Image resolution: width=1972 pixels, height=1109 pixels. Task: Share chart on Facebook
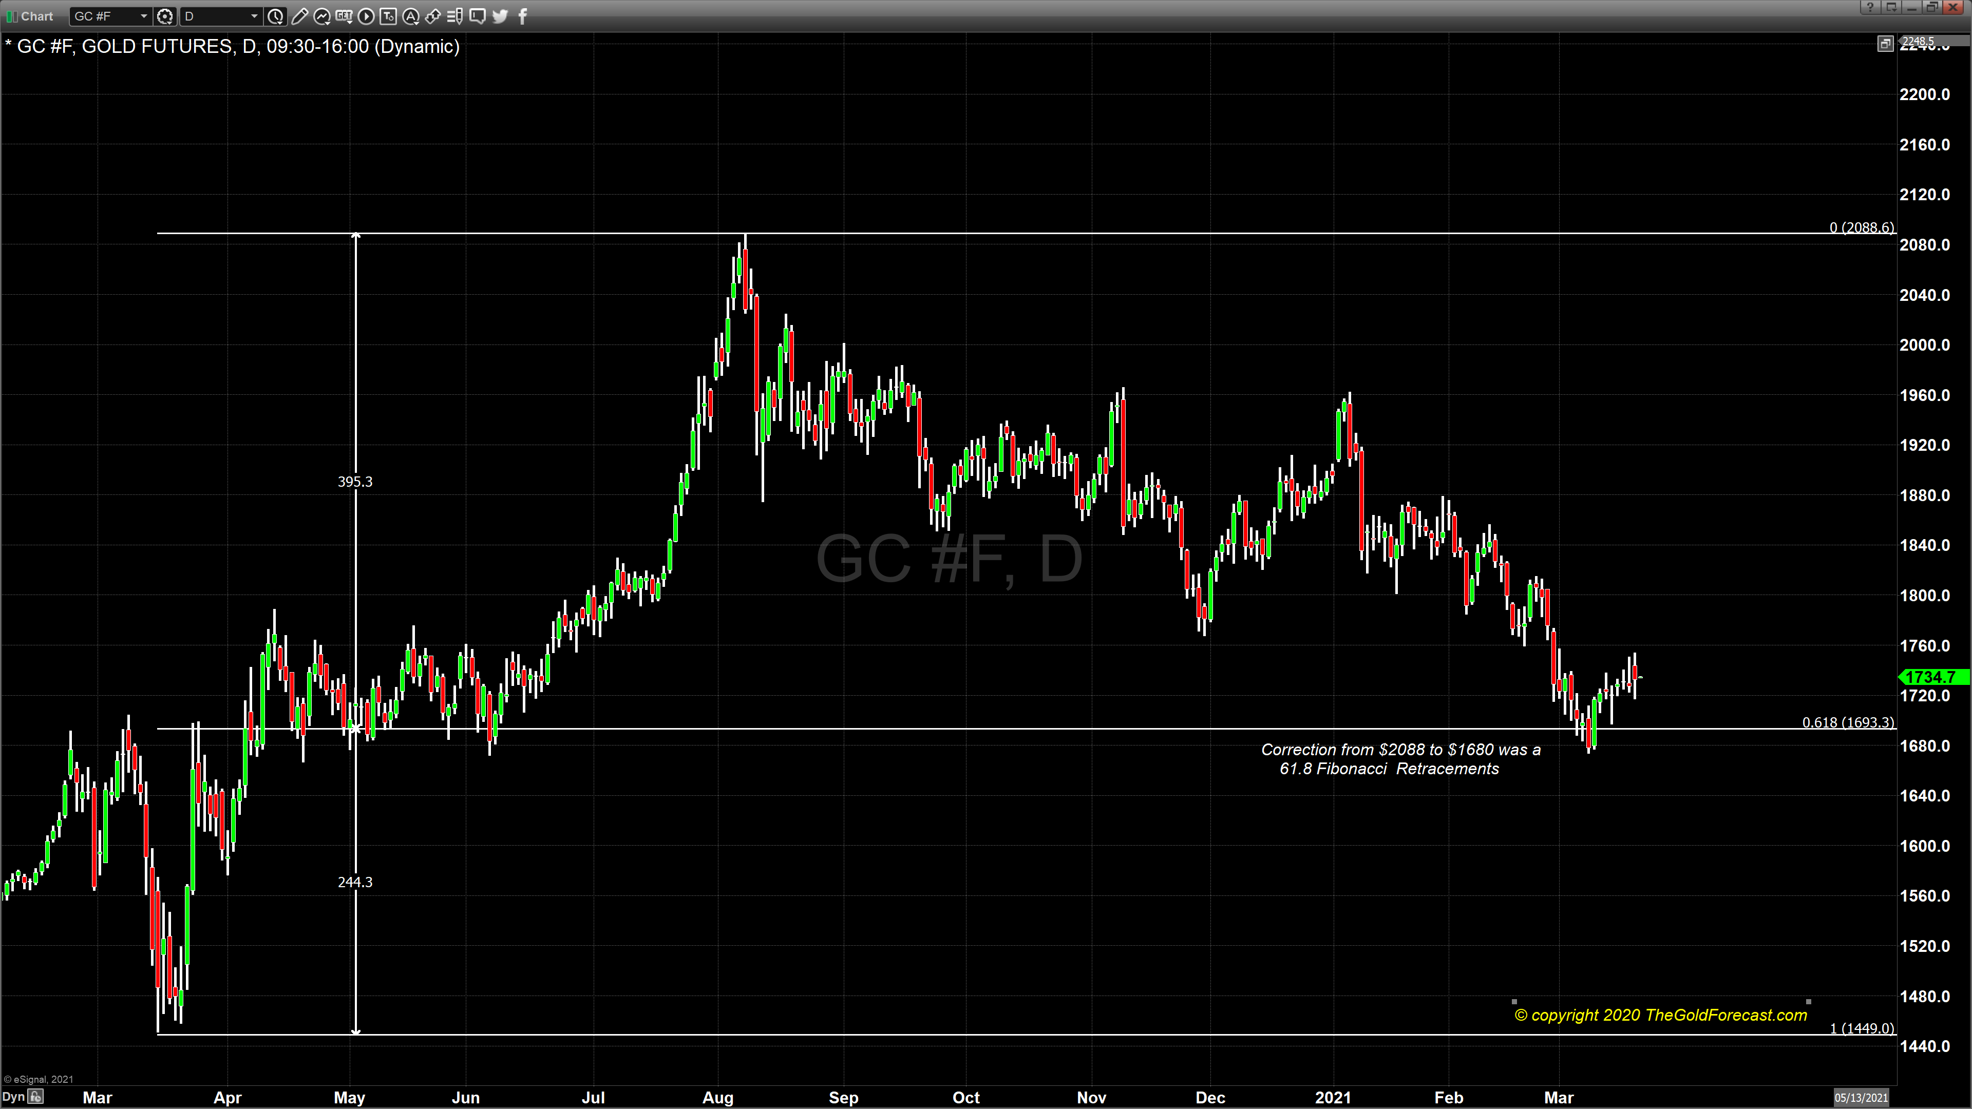coord(523,15)
